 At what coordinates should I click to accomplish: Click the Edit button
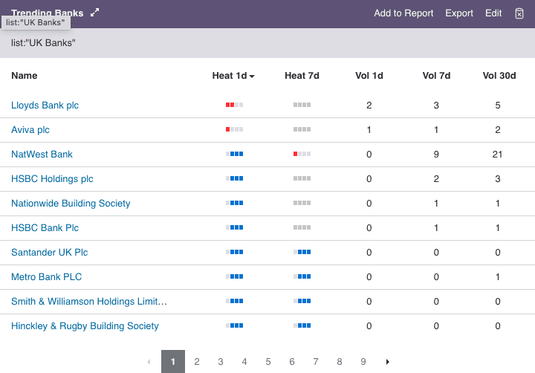[493, 13]
